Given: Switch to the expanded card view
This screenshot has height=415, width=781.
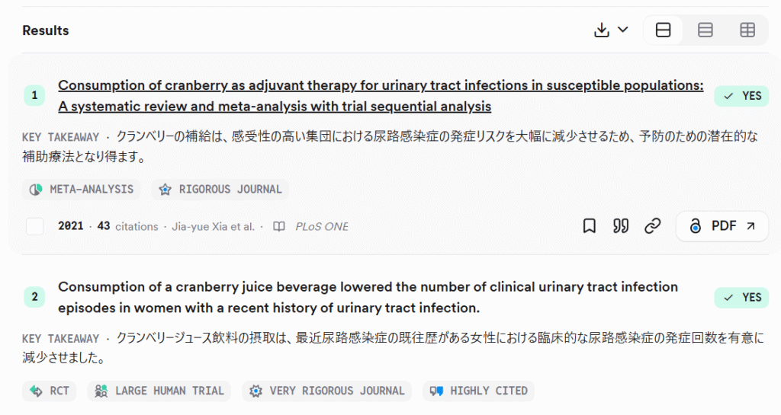Looking at the screenshot, I should [663, 30].
